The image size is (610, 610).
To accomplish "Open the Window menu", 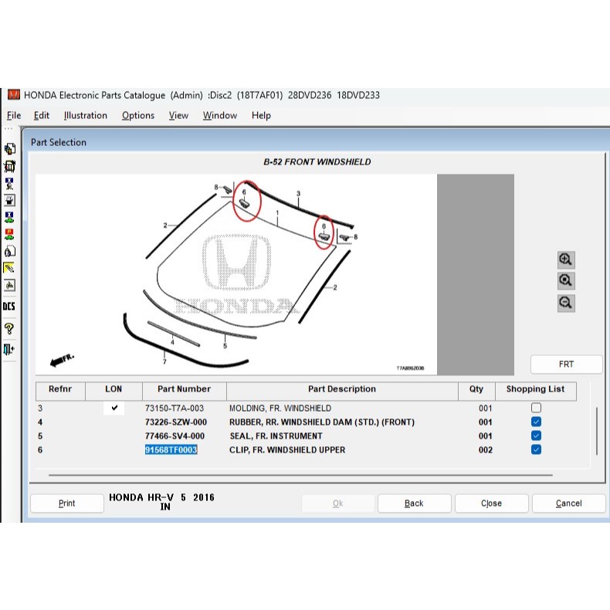I will (220, 116).
